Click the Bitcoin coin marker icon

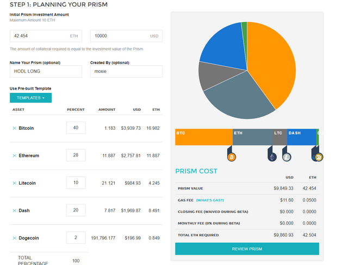coord(232,157)
